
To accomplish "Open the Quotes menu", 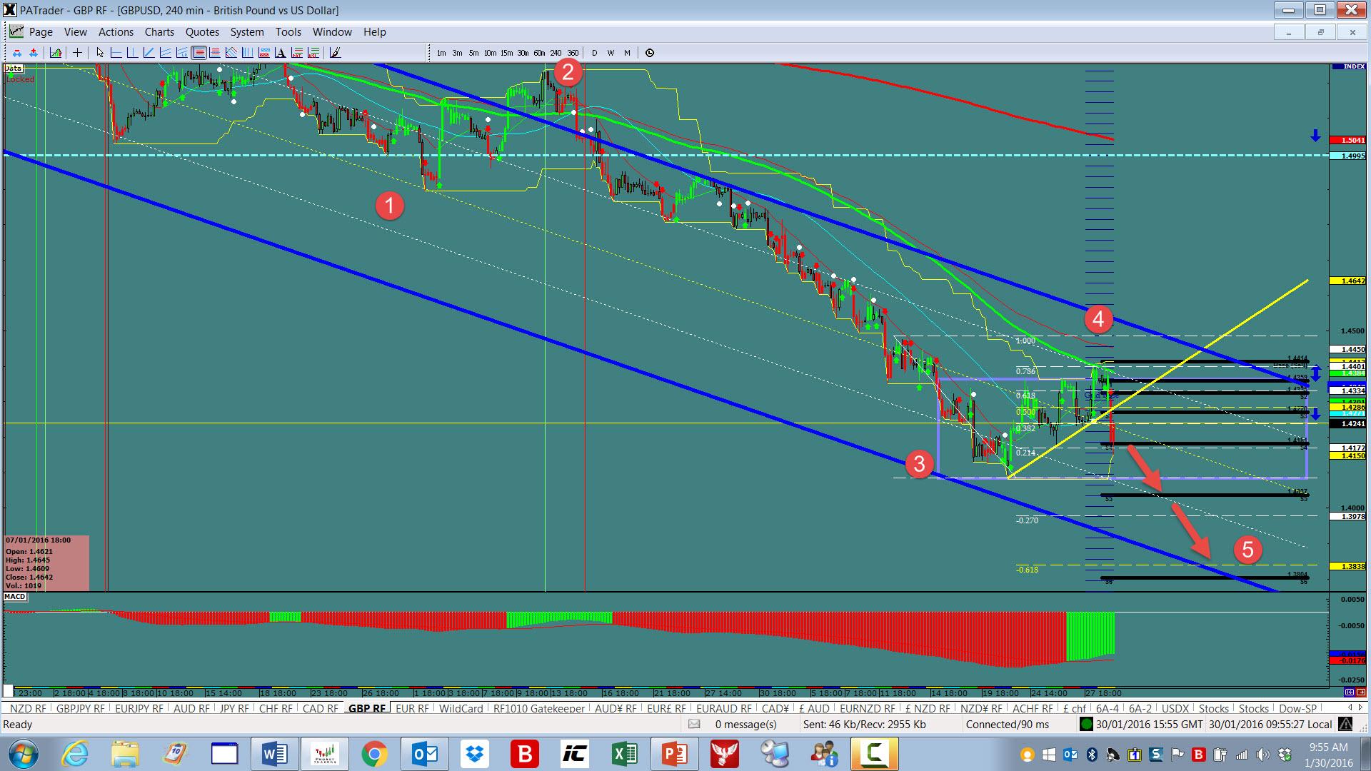I will pyautogui.click(x=202, y=32).
